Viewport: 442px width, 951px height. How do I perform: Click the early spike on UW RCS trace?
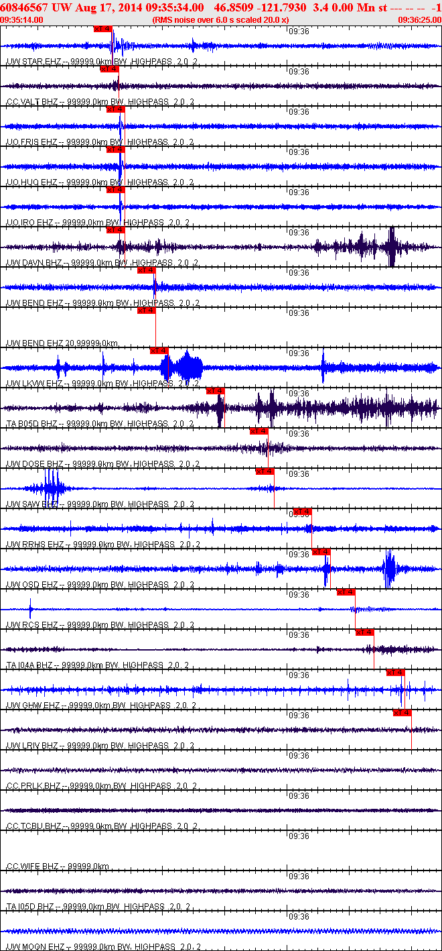(30, 610)
